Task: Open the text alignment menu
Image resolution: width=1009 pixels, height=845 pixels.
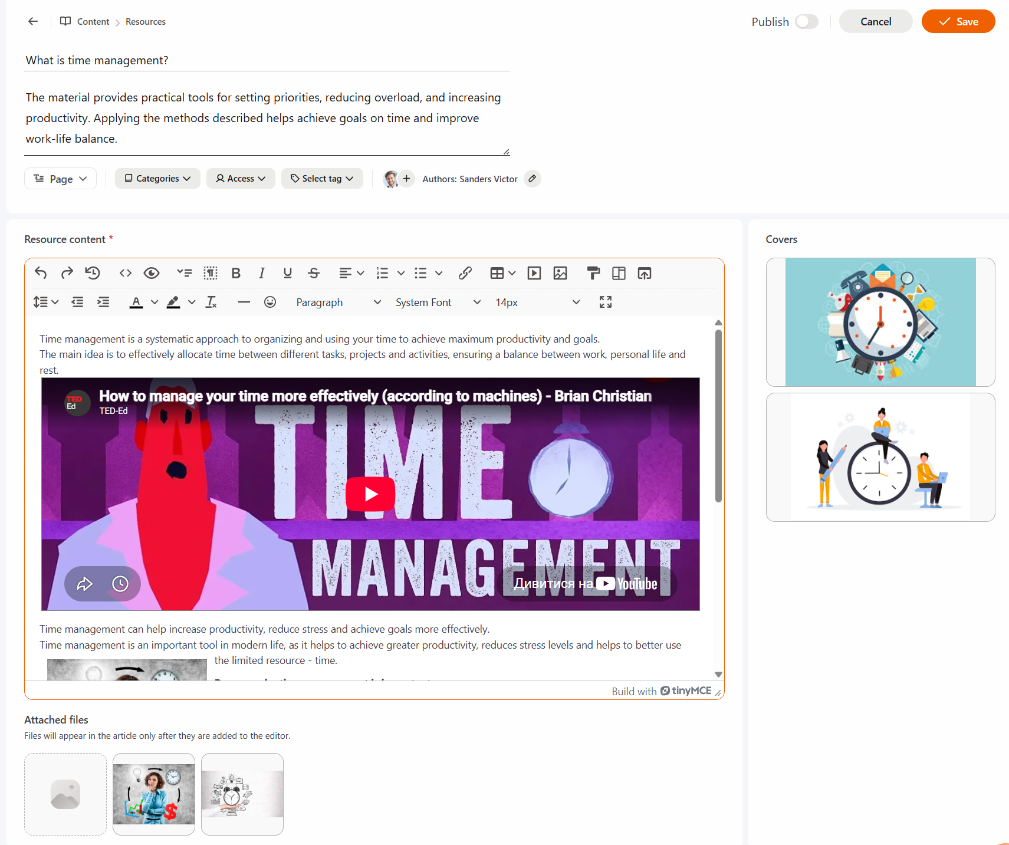Action: [351, 273]
